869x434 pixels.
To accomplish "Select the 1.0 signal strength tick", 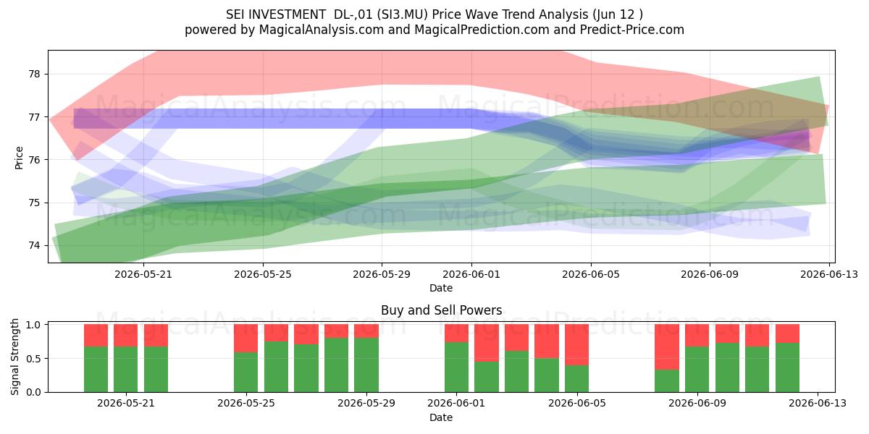I will tap(33, 325).
